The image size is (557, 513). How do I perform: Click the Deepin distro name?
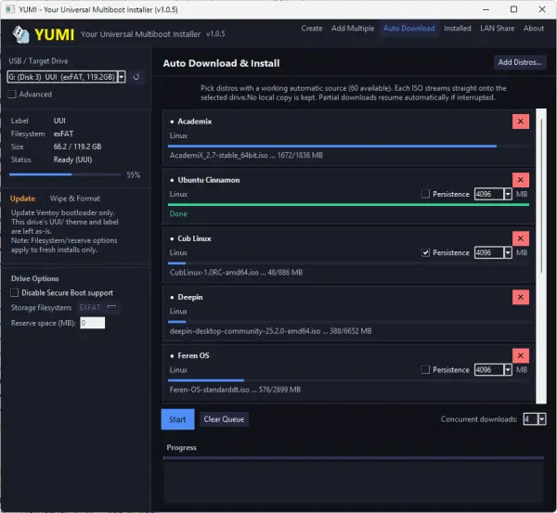(190, 297)
